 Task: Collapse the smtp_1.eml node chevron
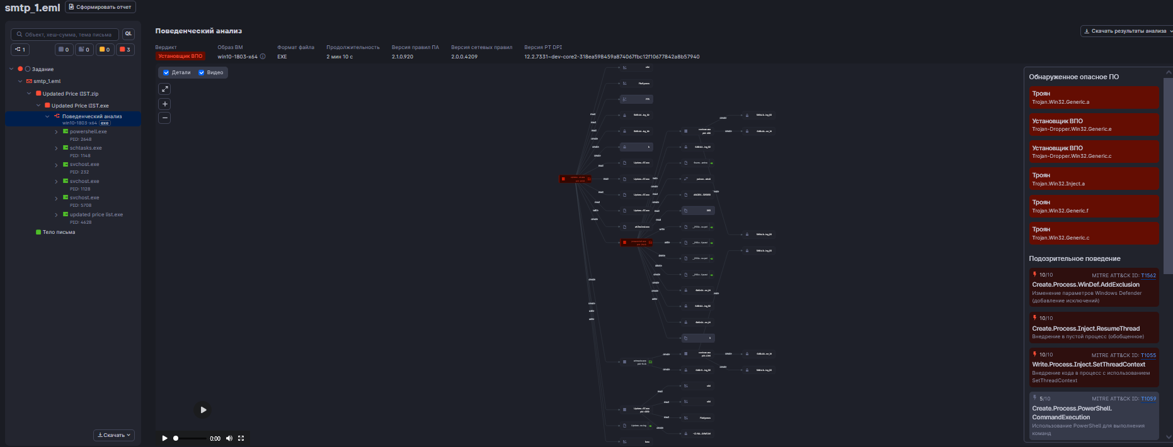pos(20,81)
